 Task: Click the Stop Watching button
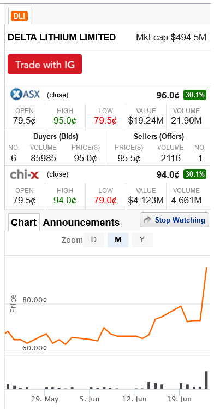pyautogui.click(x=175, y=220)
